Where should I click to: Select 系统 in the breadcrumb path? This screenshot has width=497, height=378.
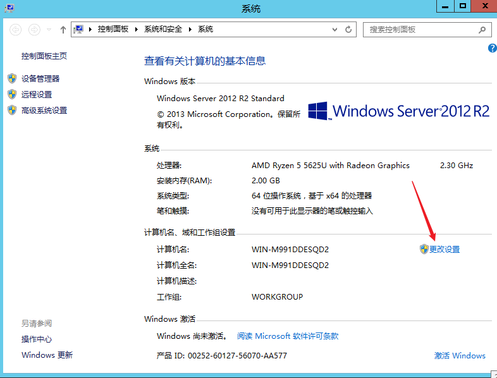tap(206, 29)
